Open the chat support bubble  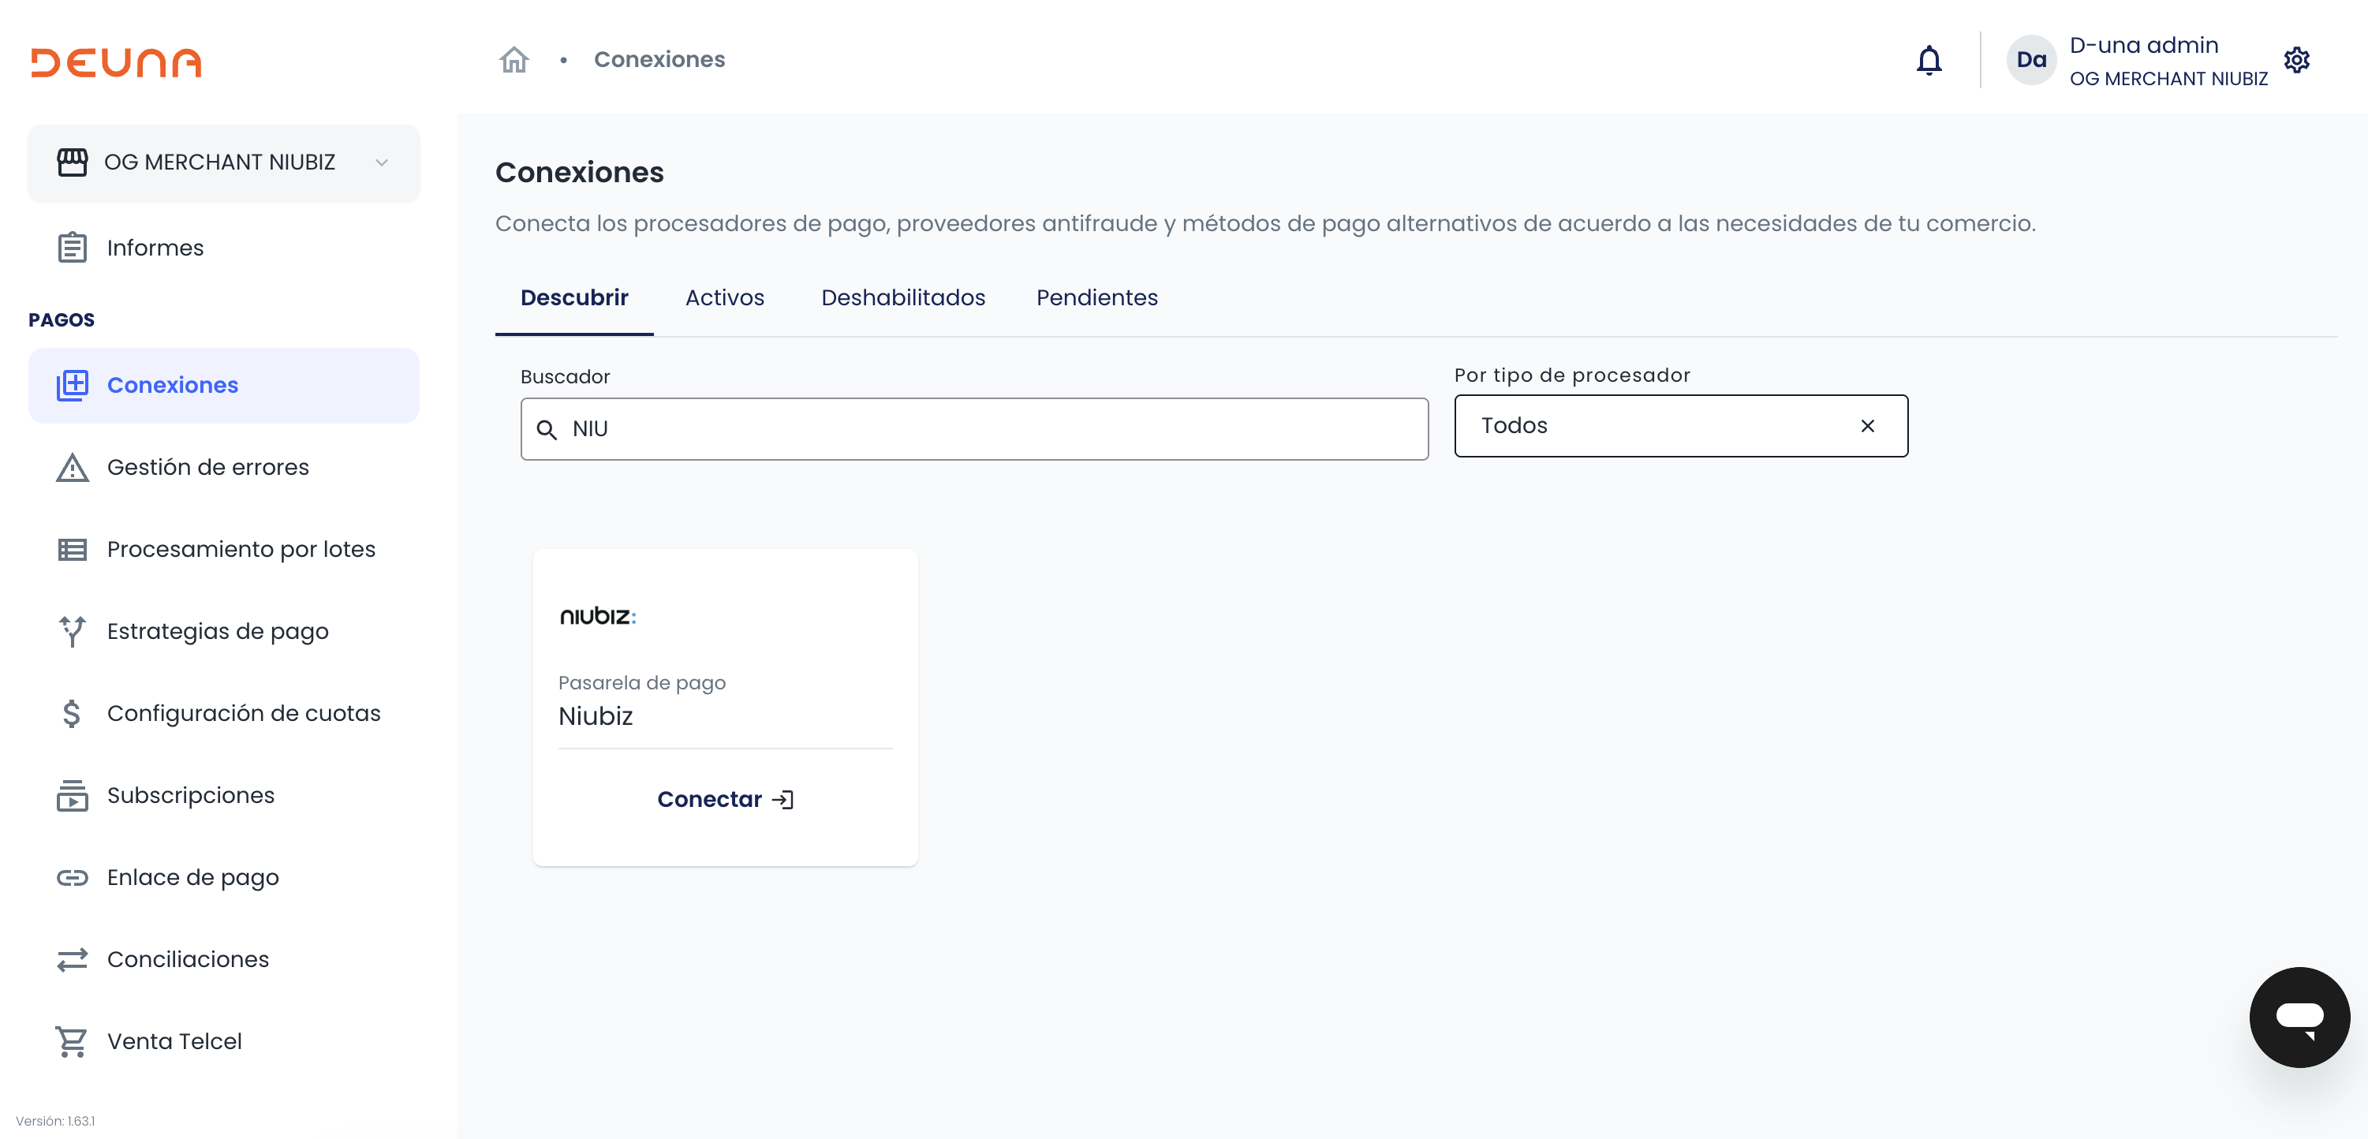[2299, 1017]
